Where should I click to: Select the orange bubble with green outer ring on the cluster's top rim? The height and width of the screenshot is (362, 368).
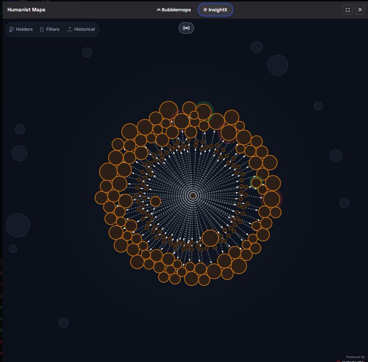click(203, 112)
